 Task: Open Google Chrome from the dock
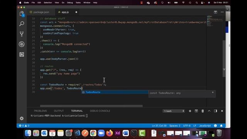coord(93,133)
